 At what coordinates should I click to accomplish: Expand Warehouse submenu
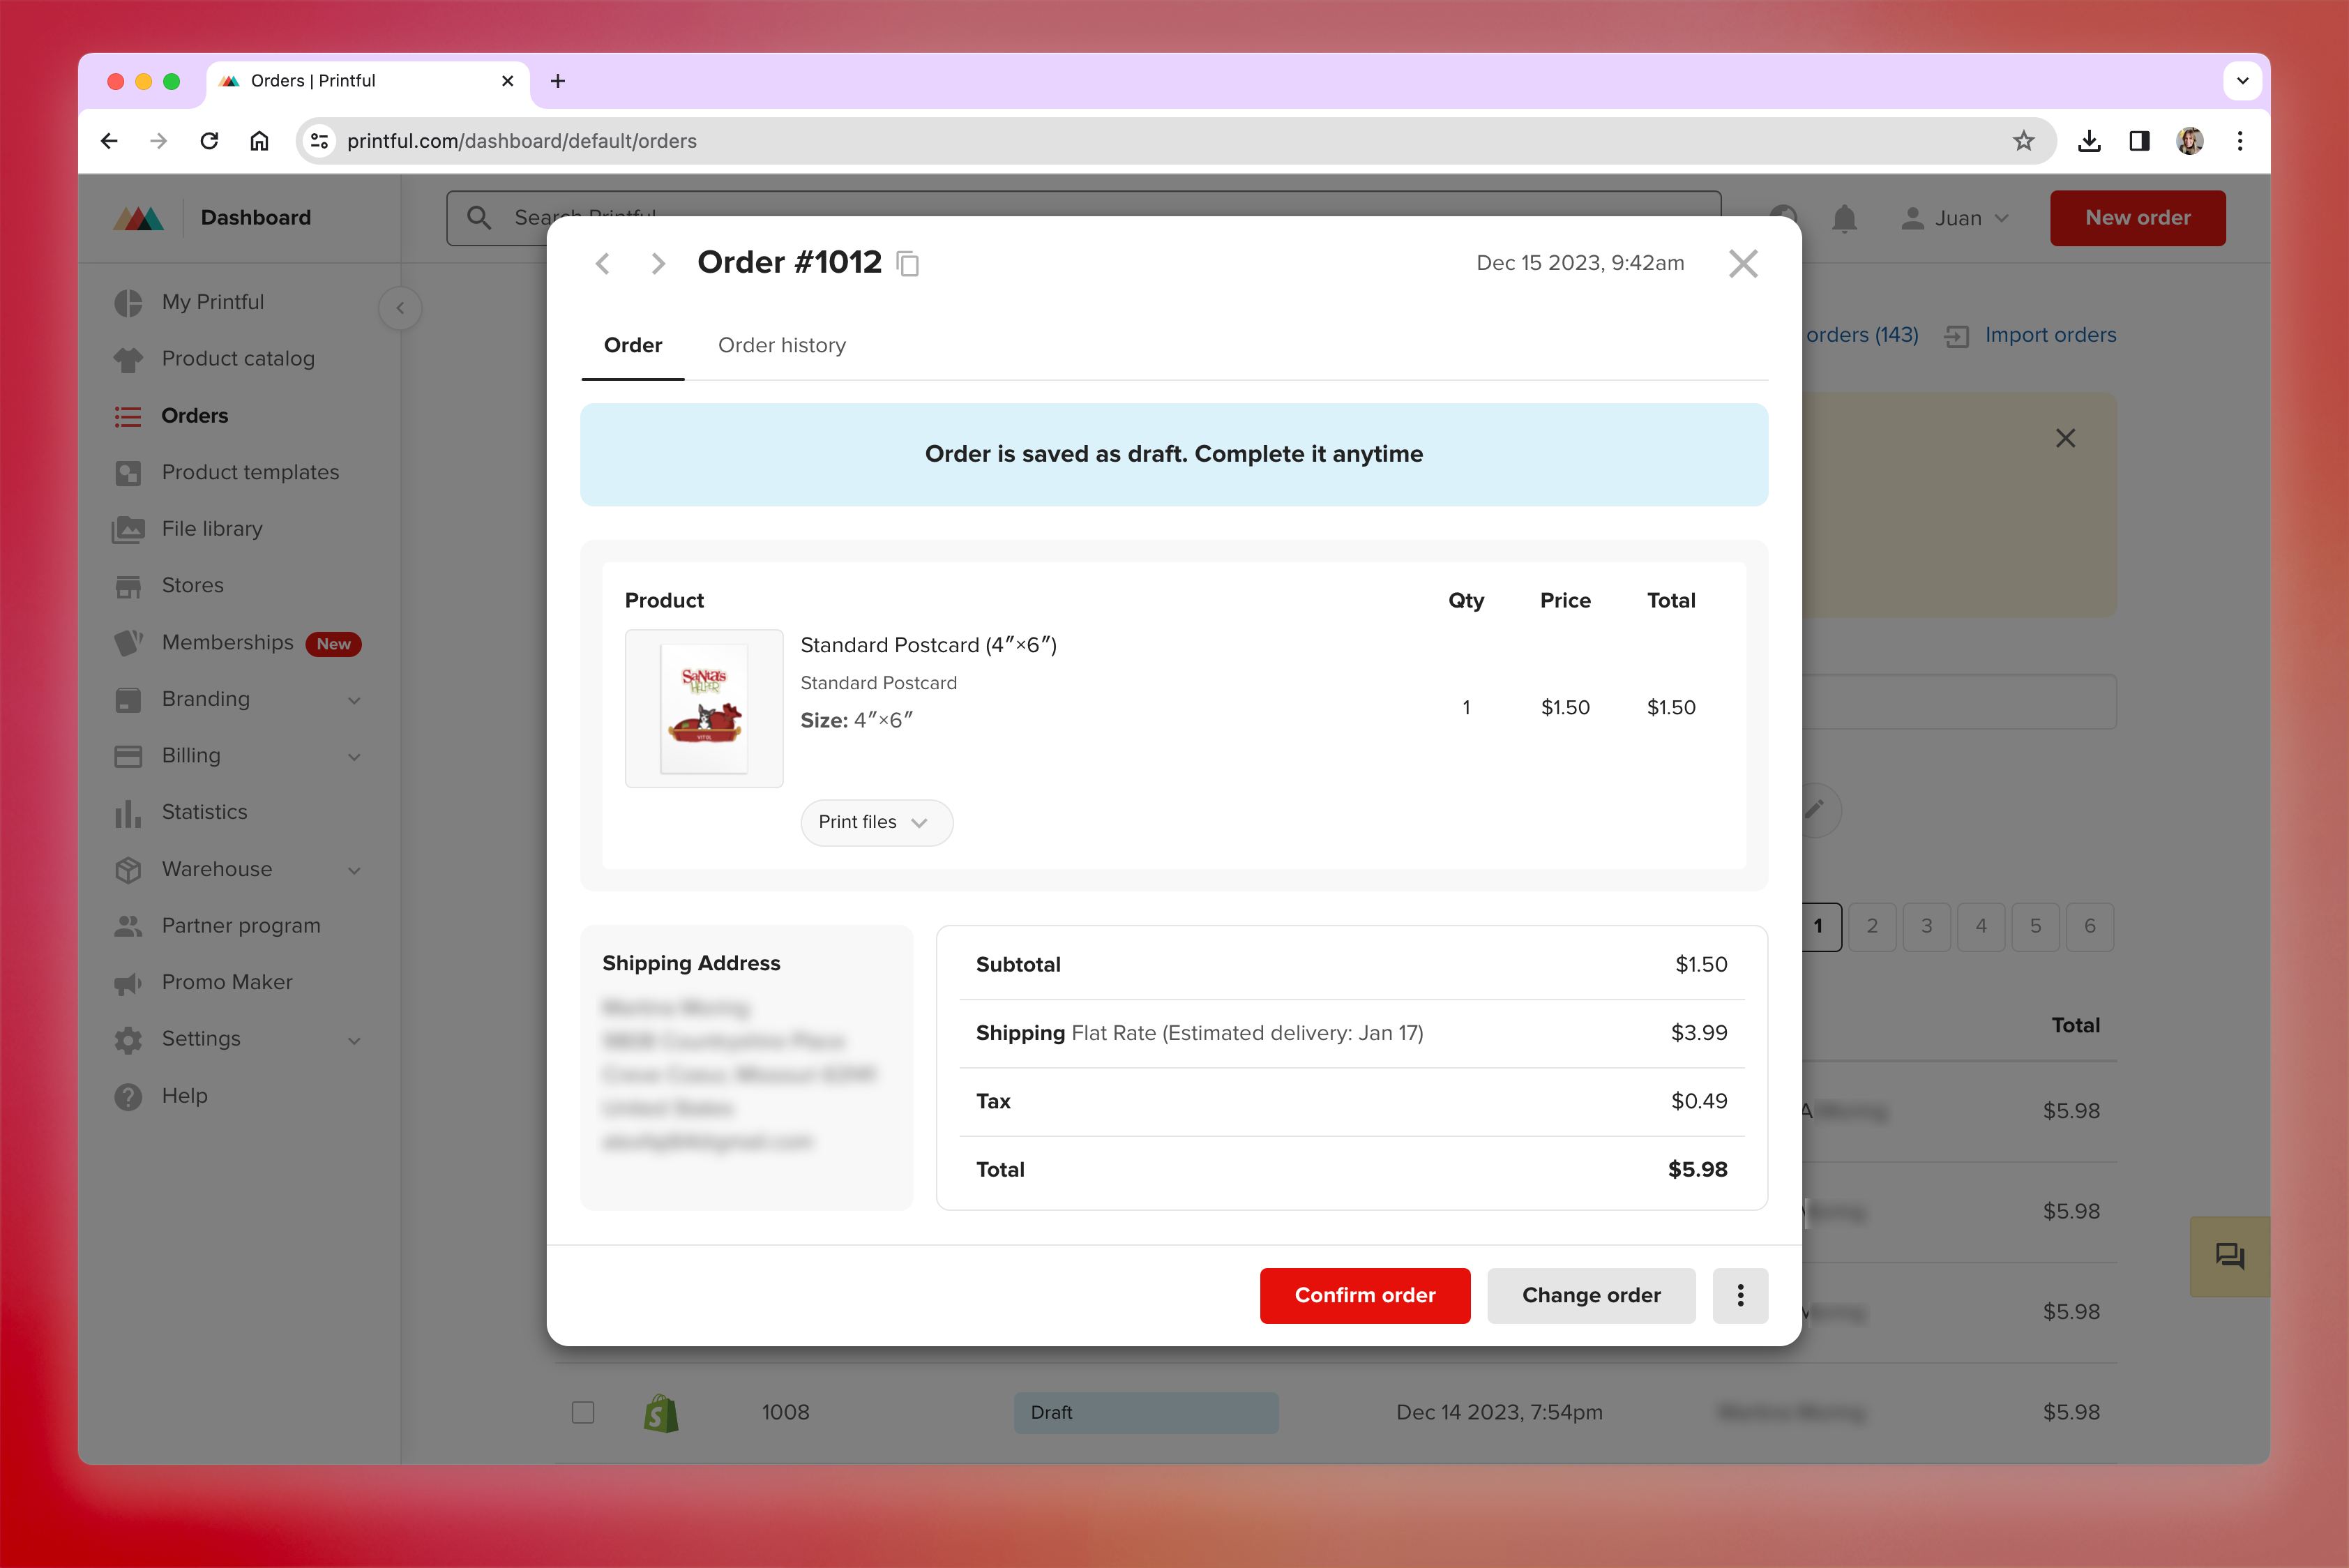[x=354, y=870]
